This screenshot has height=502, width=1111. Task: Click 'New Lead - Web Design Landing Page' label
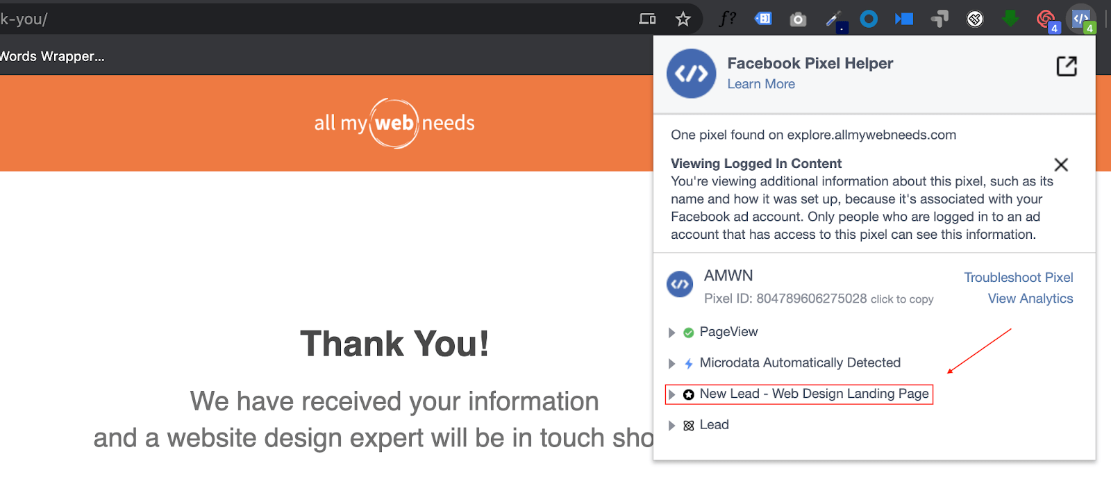pyautogui.click(x=814, y=394)
